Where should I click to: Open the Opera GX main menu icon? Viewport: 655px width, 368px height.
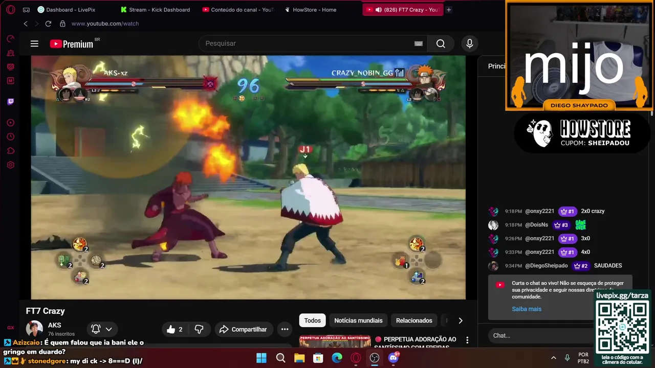[10, 10]
